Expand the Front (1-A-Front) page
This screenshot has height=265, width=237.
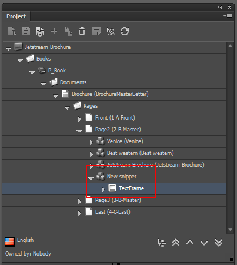coord(79,119)
